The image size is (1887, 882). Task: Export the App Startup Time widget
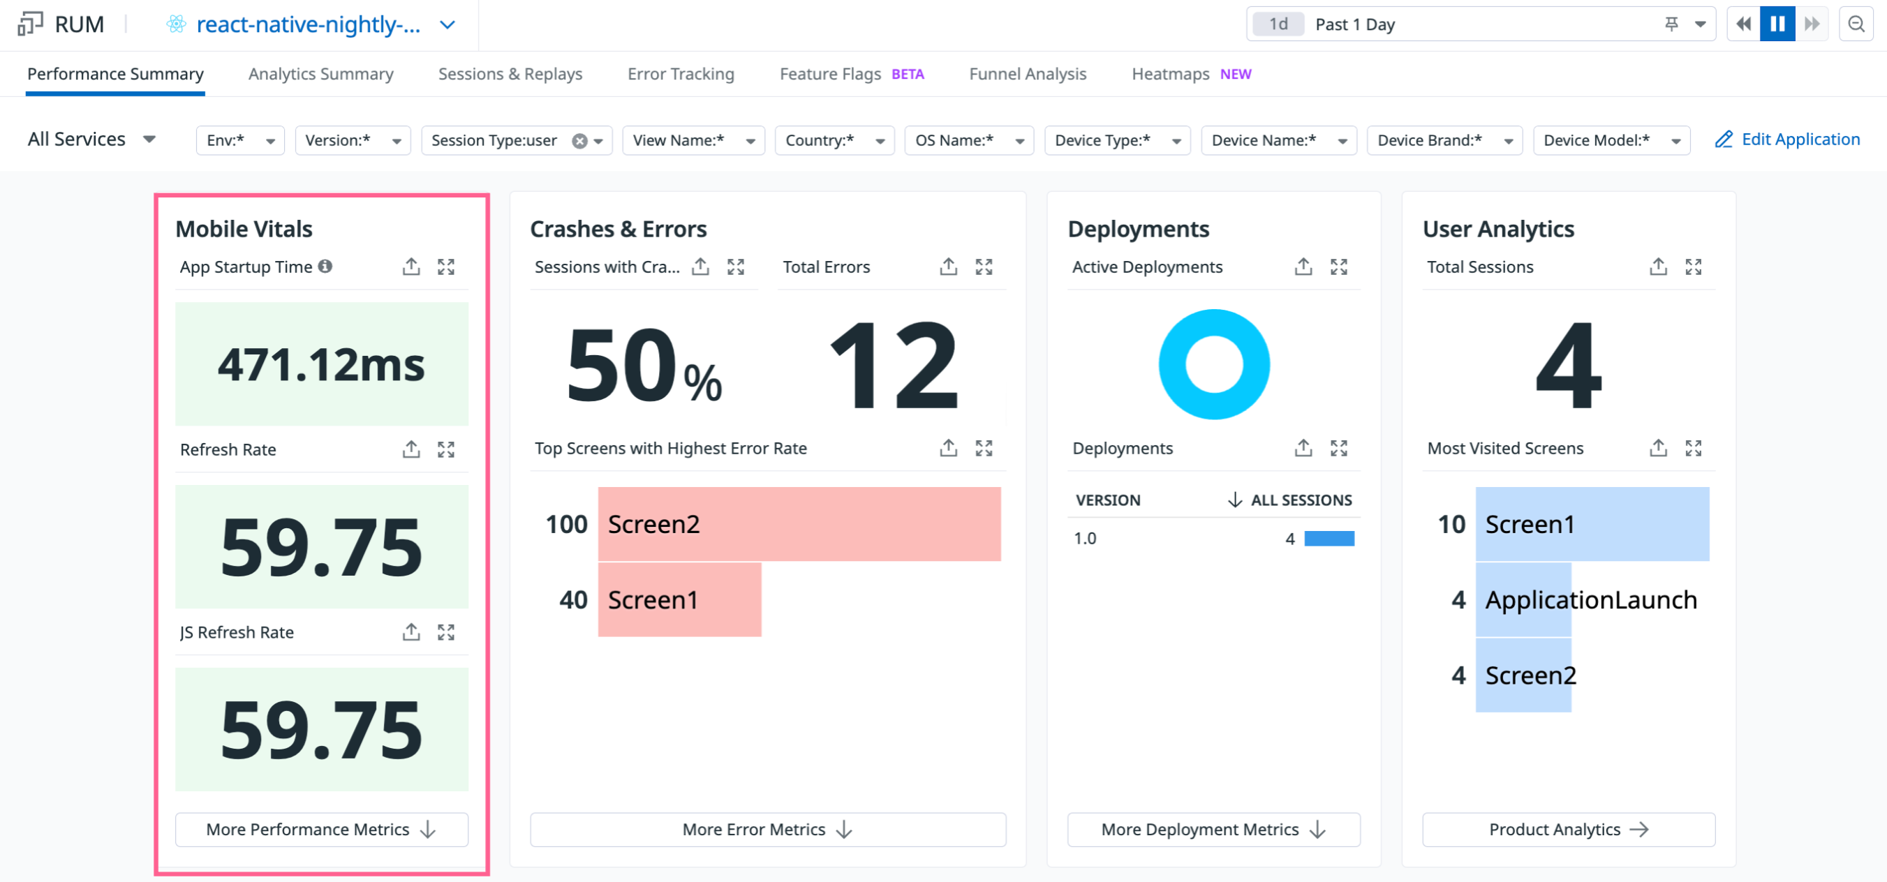pos(411,267)
